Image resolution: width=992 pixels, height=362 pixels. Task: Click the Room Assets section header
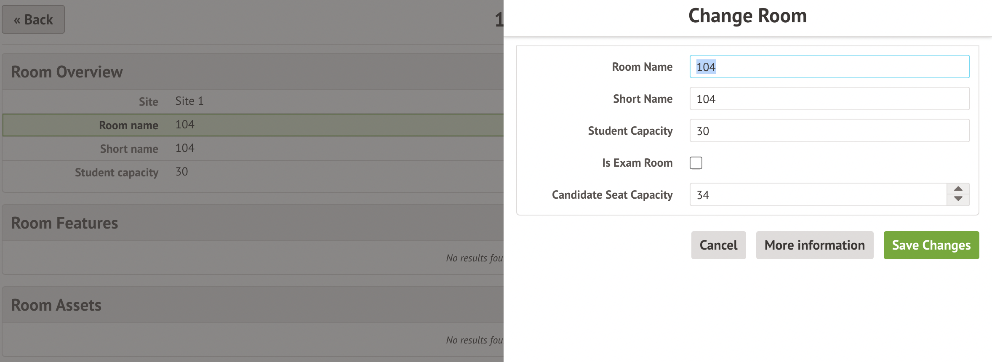(56, 305)
